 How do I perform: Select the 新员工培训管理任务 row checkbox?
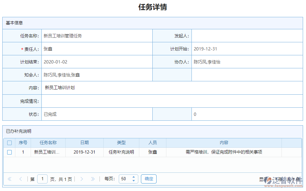click(x=9, y=152)
